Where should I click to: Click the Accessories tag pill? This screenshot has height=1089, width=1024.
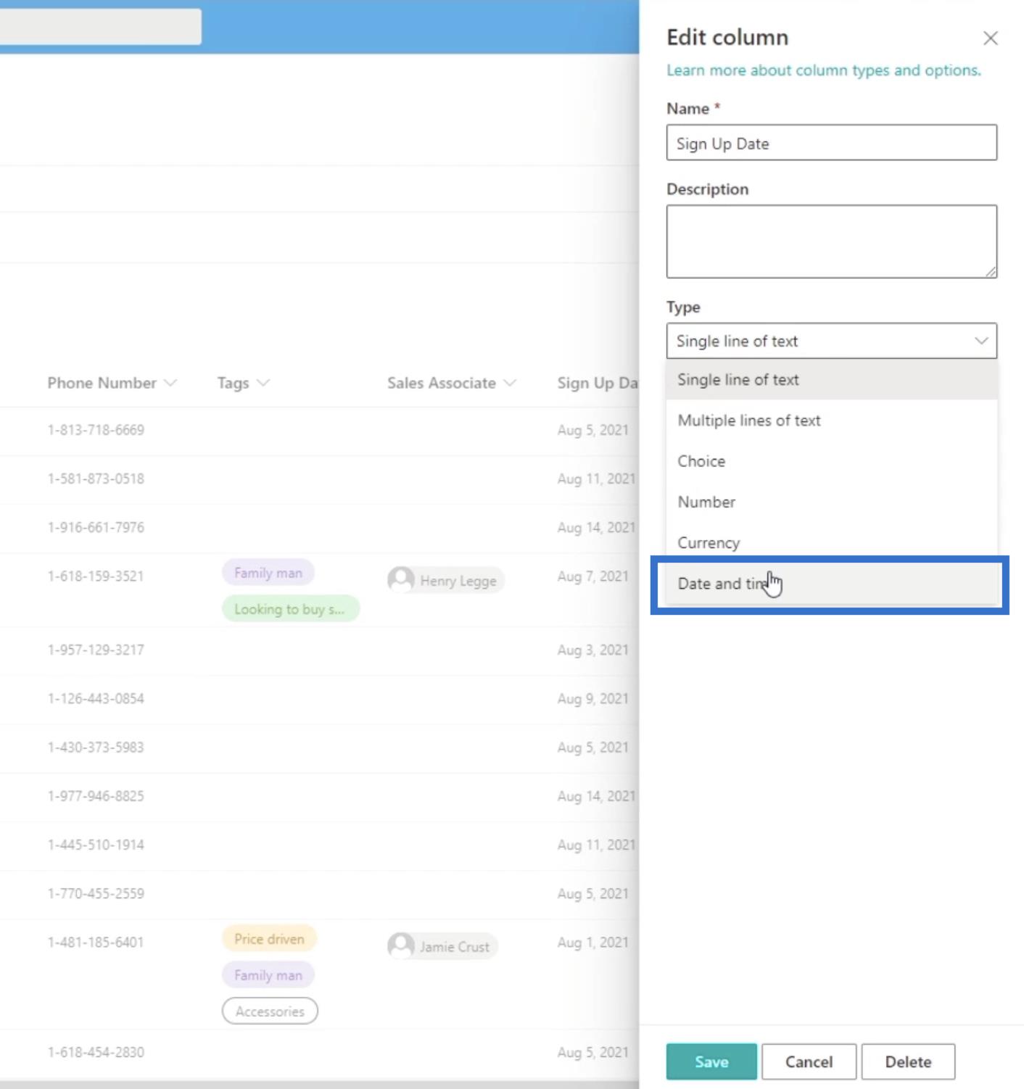(x=270, y=1011)
